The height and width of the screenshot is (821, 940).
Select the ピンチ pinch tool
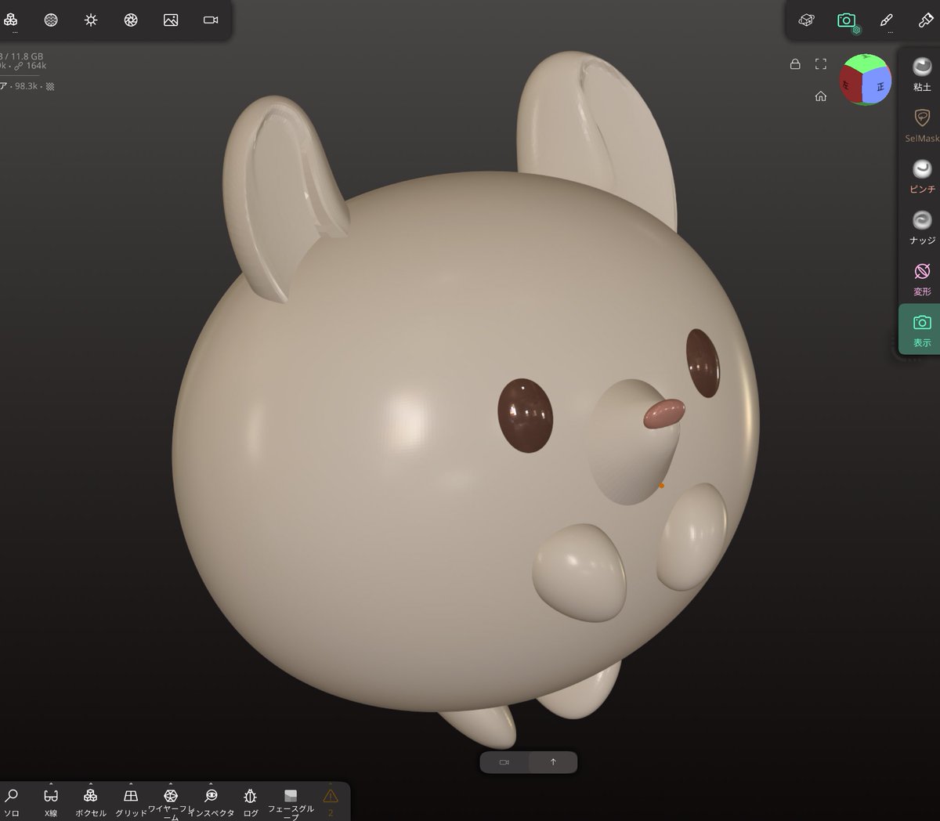[922, 176]
